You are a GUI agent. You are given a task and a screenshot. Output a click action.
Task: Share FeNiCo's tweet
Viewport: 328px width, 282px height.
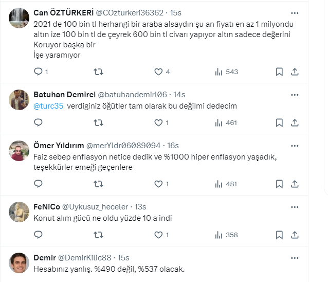click(x=295, y=235)
